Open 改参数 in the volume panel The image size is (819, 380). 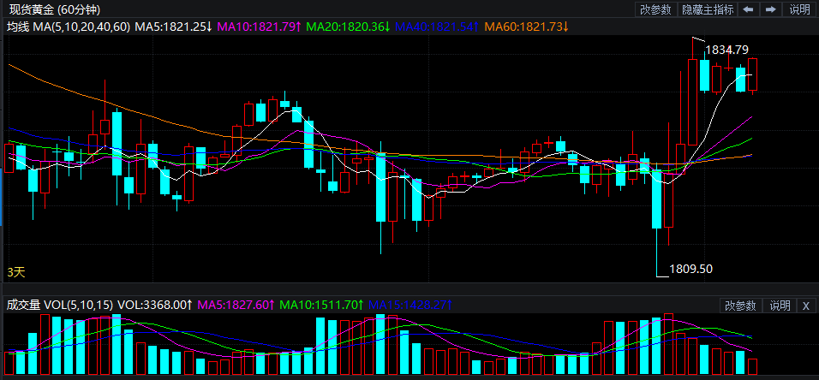click(x=739, y=306)
